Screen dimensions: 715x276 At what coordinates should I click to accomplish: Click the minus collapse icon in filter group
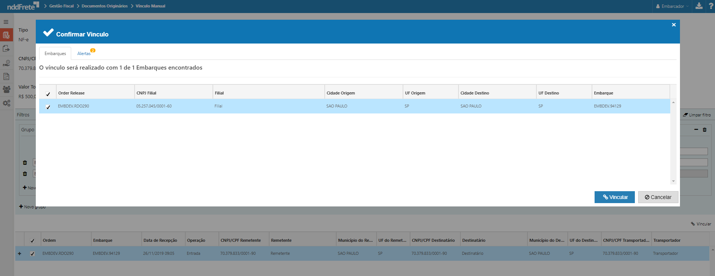pos(696,129)
